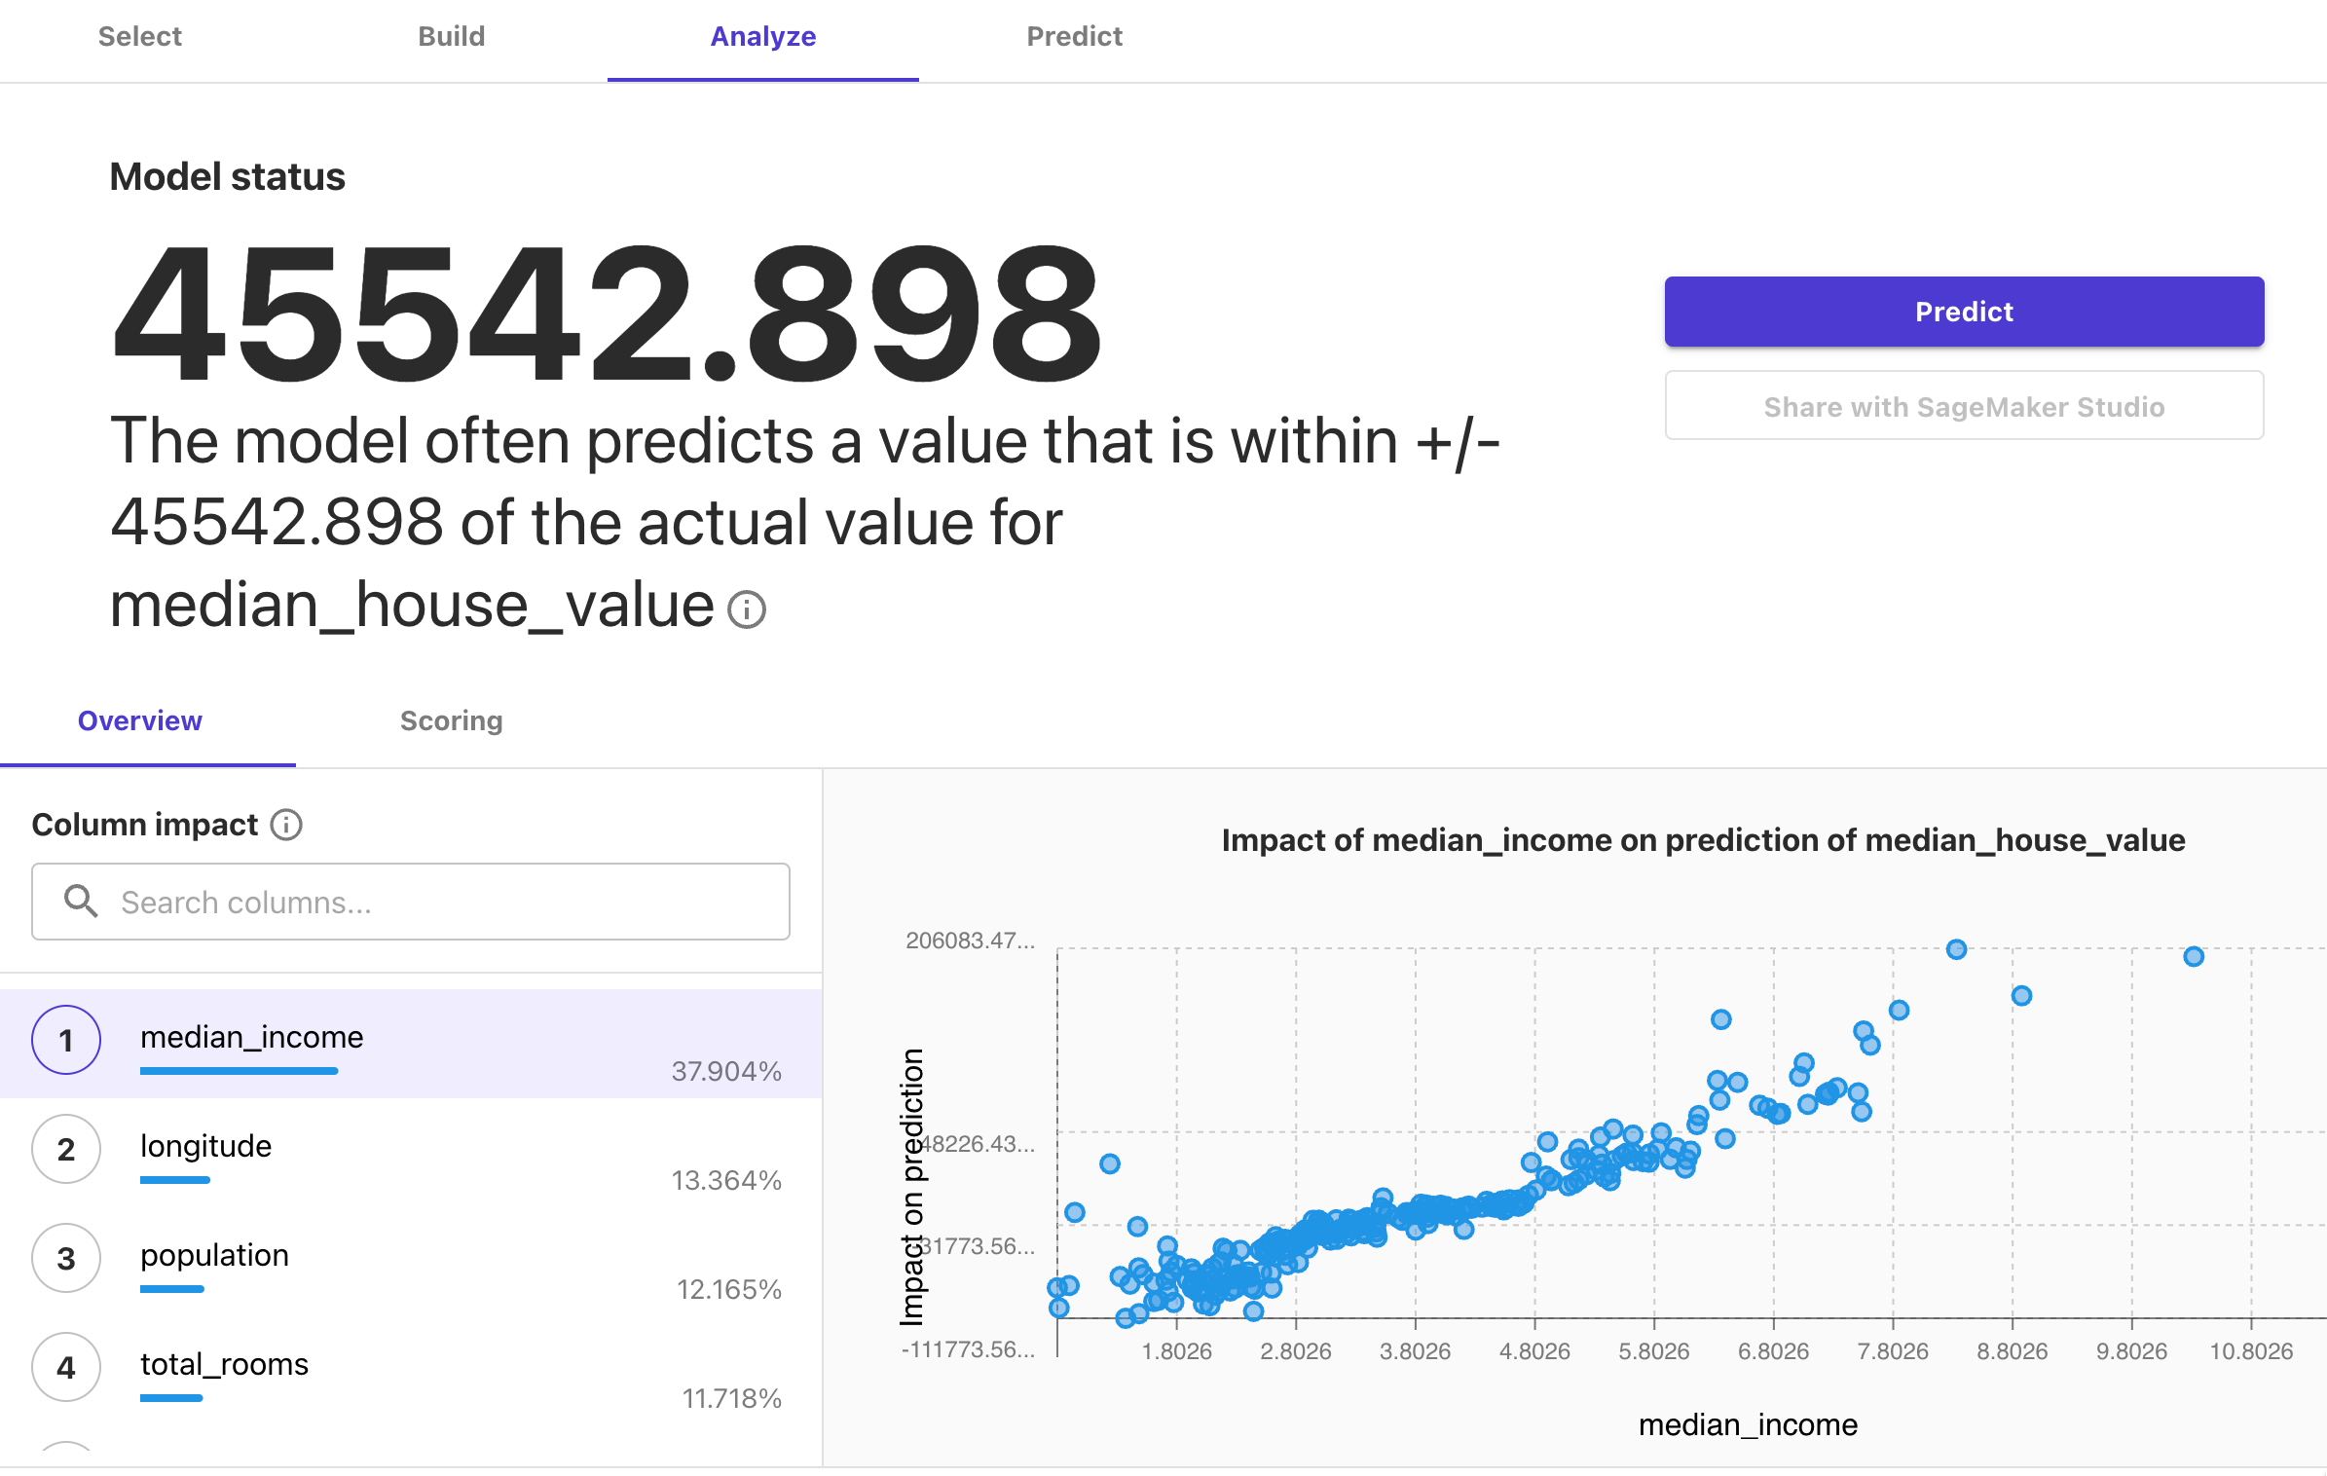Click the purple Predict button
2327x1476 pixels.
pos(1964,312)
